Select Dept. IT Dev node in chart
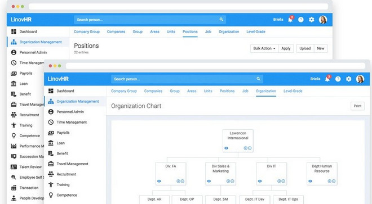 point(255,200)
